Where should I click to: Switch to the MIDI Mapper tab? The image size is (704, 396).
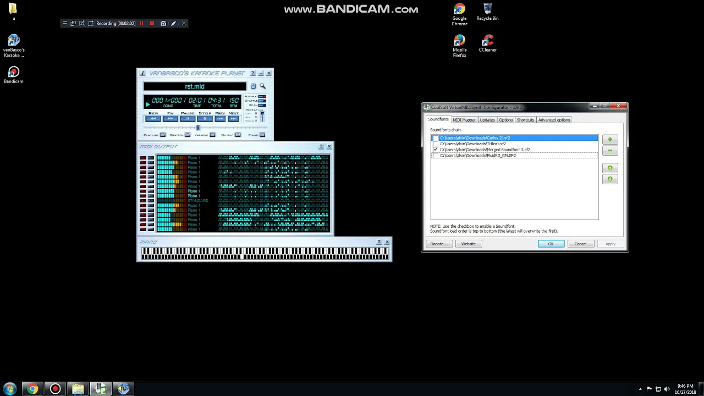point(464,120)
